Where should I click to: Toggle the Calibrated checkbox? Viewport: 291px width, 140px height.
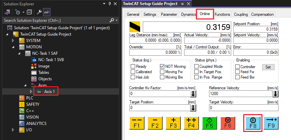point(133,72)
